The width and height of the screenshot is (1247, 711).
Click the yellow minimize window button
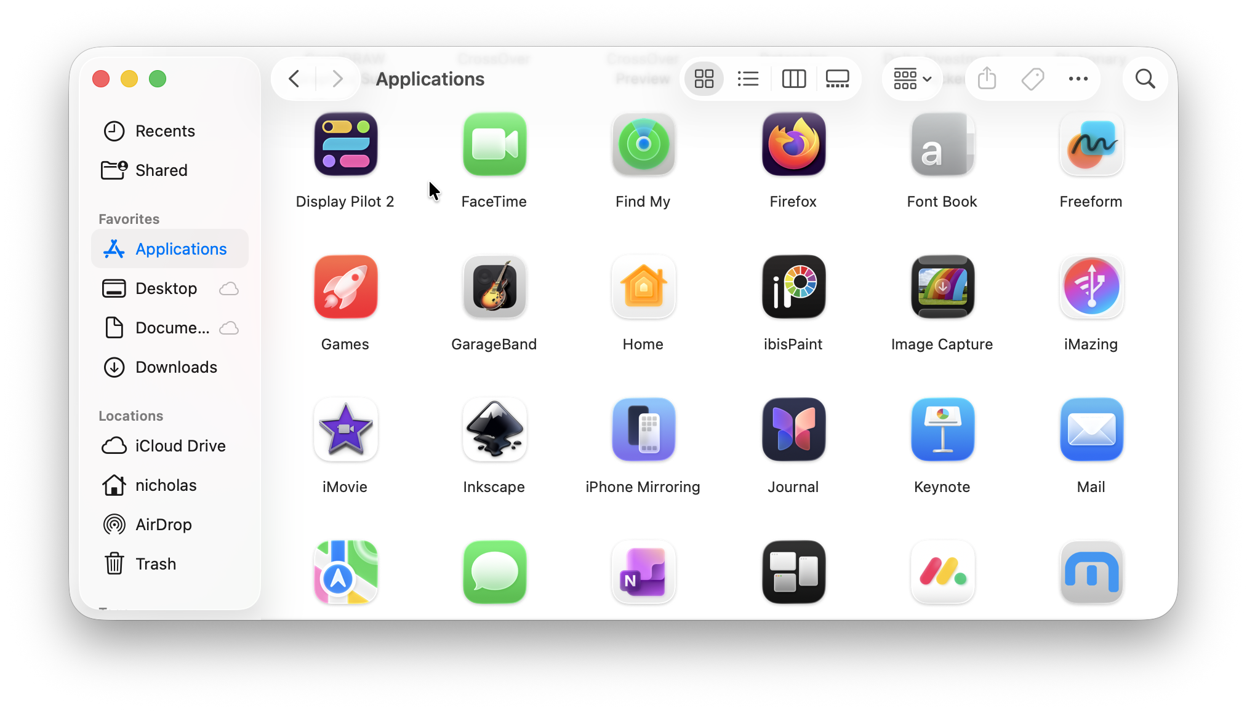coord(129,79)
